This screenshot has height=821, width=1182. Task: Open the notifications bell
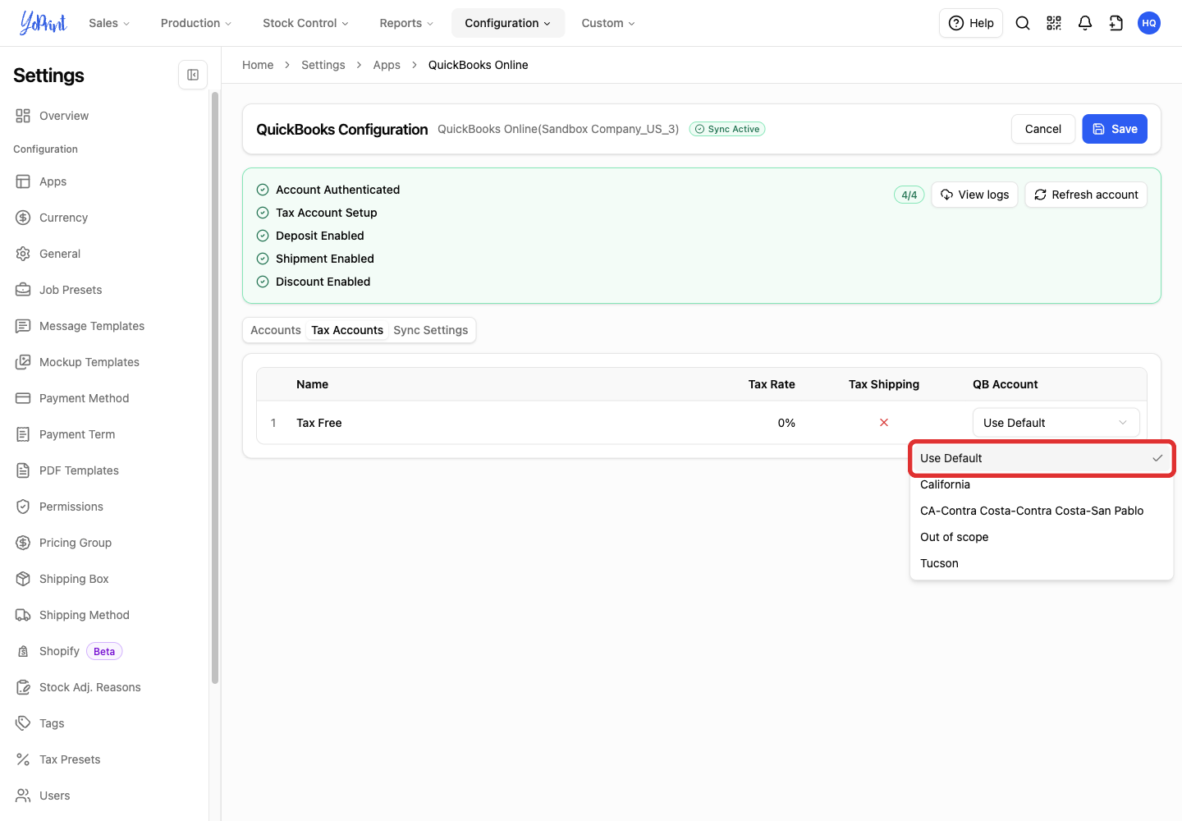1085,23
